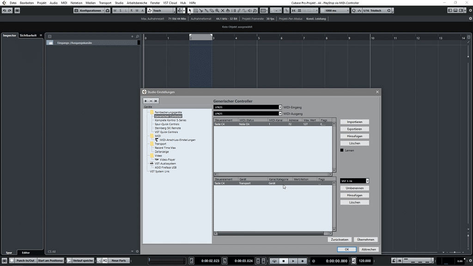The image size is (473, 266).
Task: Switch to the Editor tab
Action: click(x=26, y=253)
